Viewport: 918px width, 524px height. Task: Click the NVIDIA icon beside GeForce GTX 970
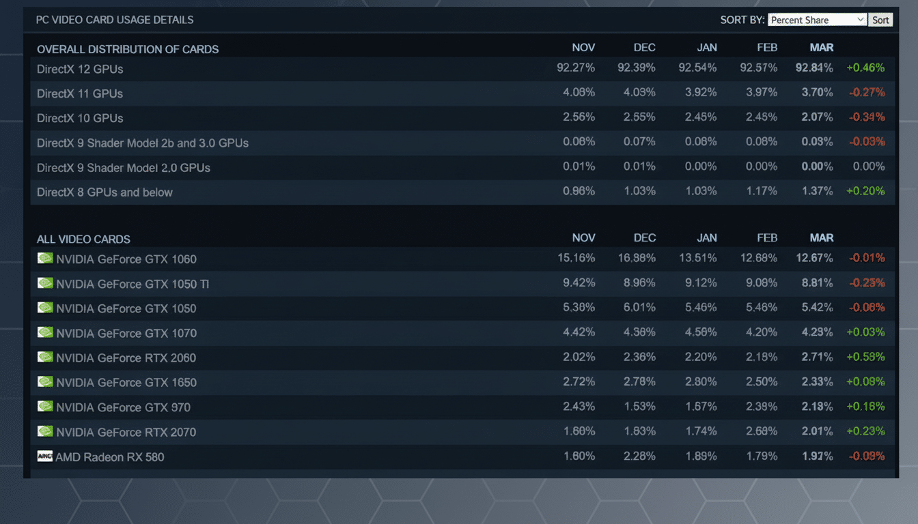point(45,406)
